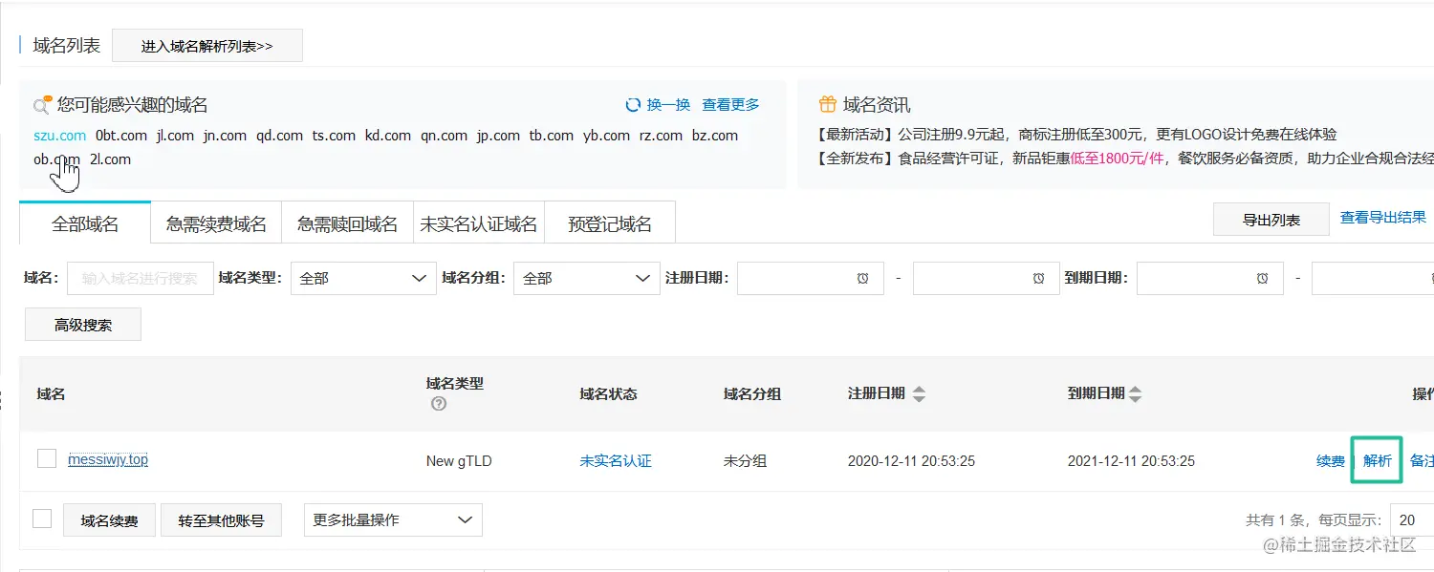Open the 查看更多 link
Image resolution: width=1434 pixels, height=572 pixels.
[730, 105]
